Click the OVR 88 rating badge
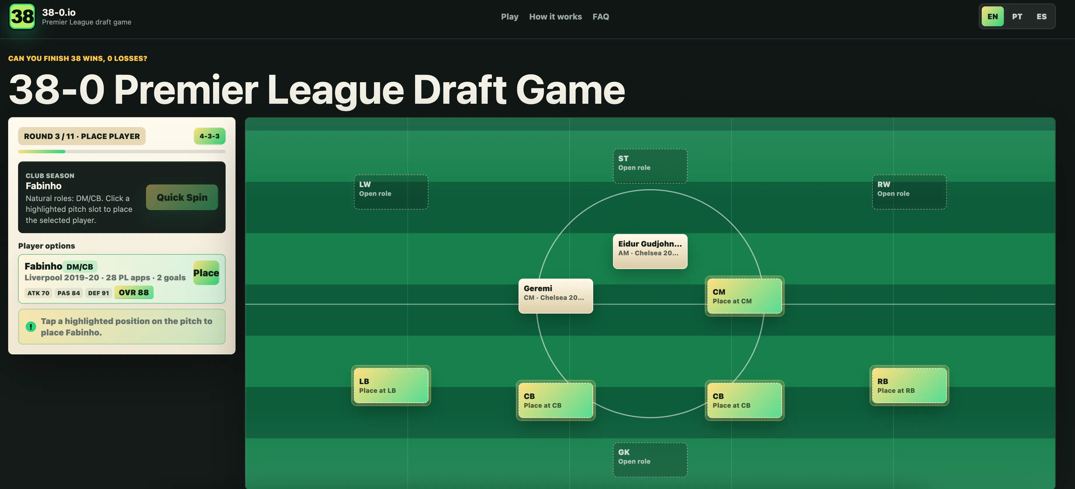This screenshot has height=489, width=1075. pyautogui.click(x=134, y=293)
